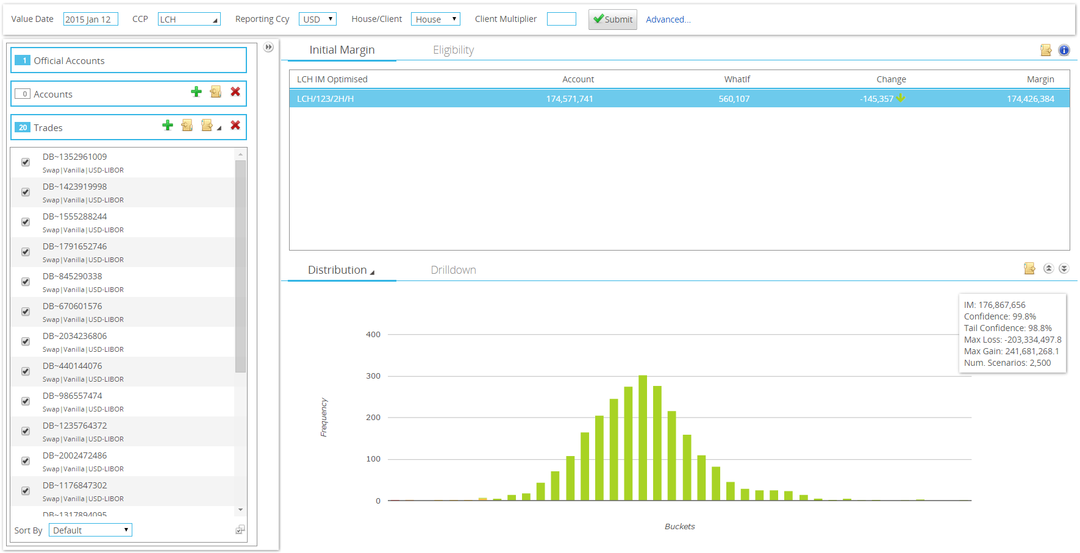
Task: Click the trade list scrollbar thumb
Action: (x=240, y=266)
